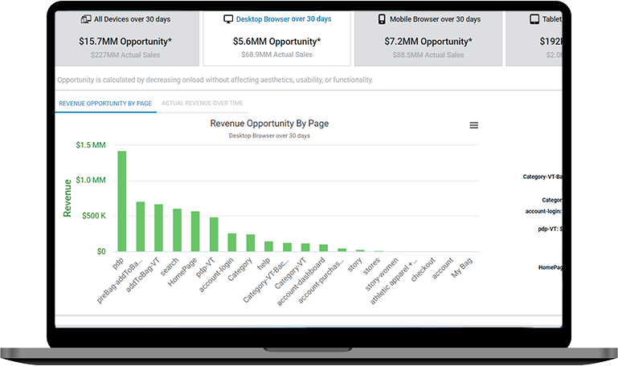618x366 pixels.
Task: Click the Category bar in chart
Action: [x=250, y=243]
